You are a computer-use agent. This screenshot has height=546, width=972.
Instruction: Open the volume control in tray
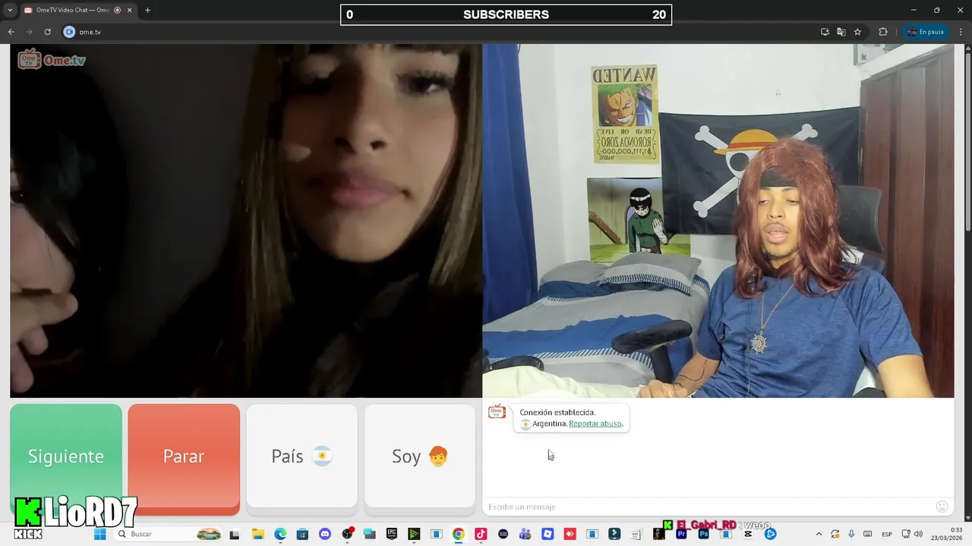pyautogui.click(x=918, y=534)
